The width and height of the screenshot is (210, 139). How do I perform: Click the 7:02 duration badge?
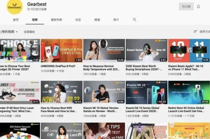tap(36, 60)
